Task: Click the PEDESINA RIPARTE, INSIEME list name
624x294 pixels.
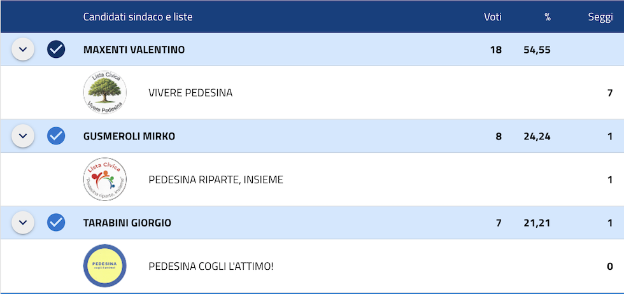Action: pyautogui.click(x=216, y=180)
